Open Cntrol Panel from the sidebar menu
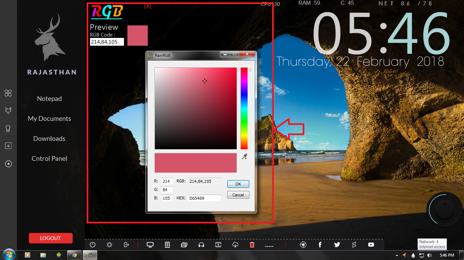This screenshot has height=260, width=464. pyautogui.click(x=49, y=158)
